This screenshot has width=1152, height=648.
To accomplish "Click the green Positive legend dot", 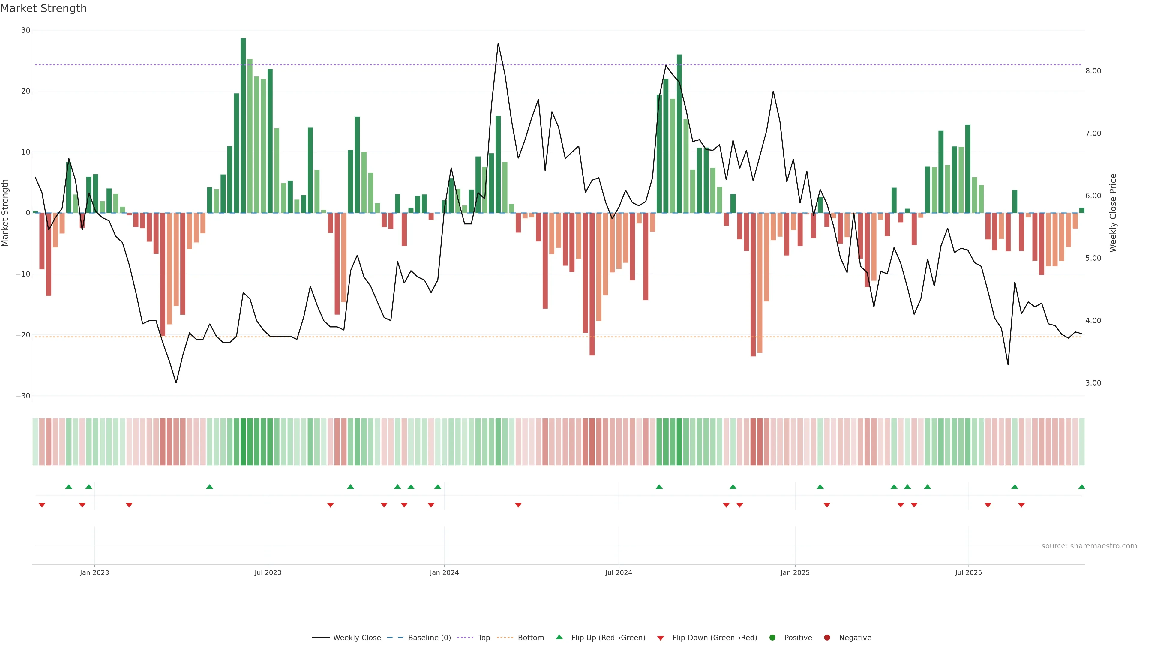I will click(x=772, y=637).
